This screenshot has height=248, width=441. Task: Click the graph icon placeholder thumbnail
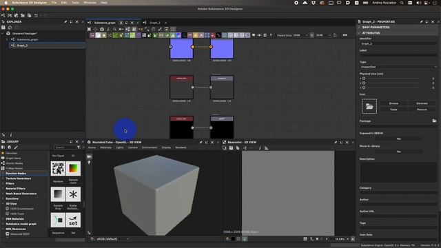[369, 106]
